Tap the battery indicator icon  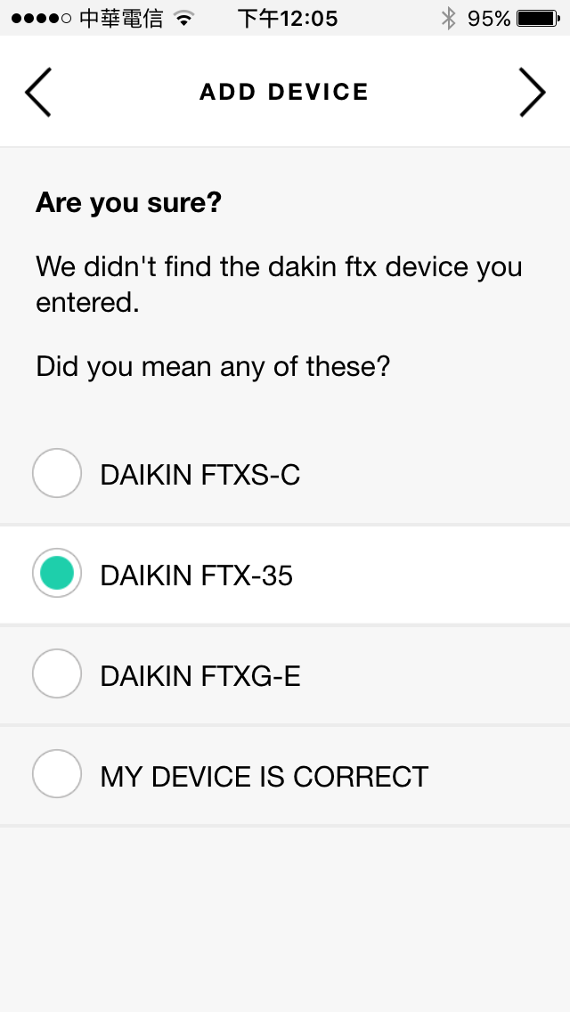point(539,18)
